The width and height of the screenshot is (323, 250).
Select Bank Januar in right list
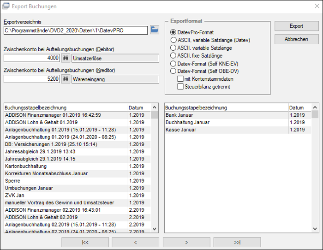238,115
